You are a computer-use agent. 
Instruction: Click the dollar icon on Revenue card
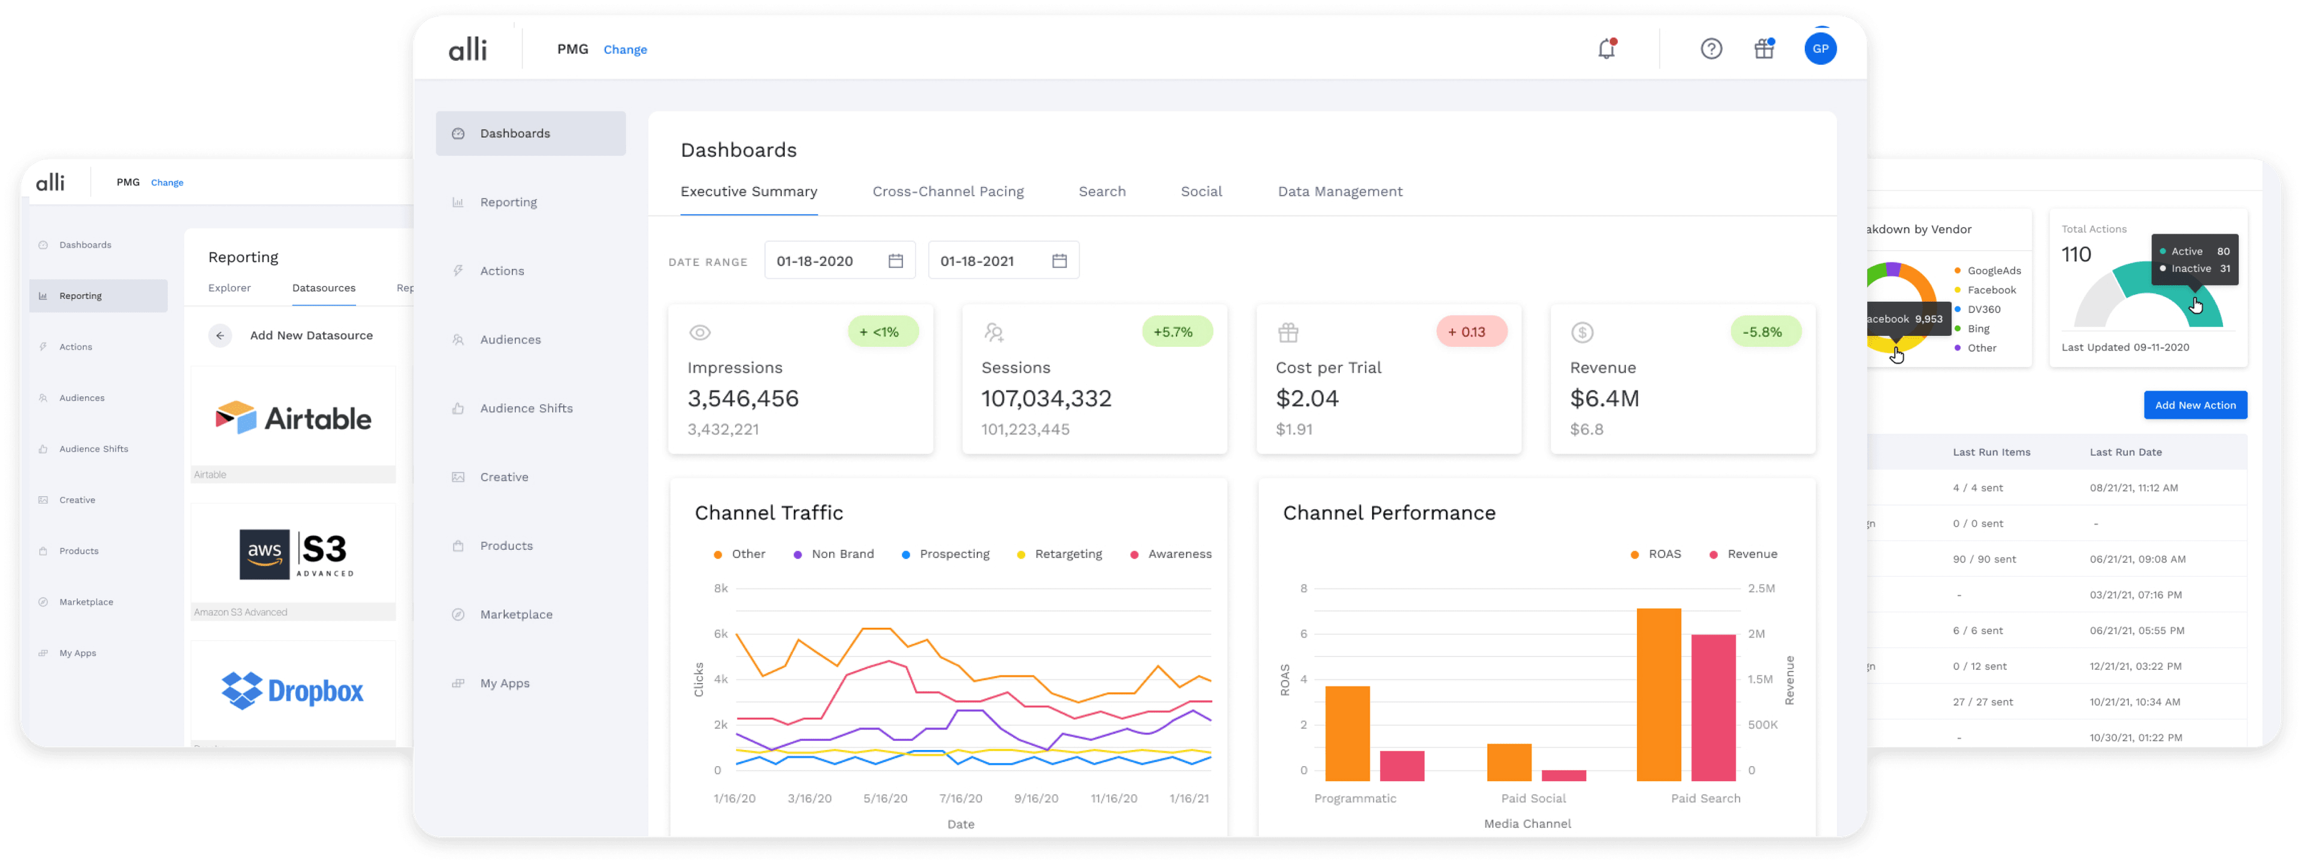tap(1582, 332)
